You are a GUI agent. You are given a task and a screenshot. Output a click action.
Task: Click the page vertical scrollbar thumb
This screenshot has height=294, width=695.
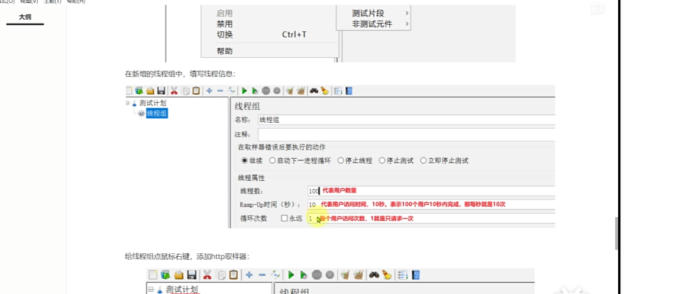(616, 234)
